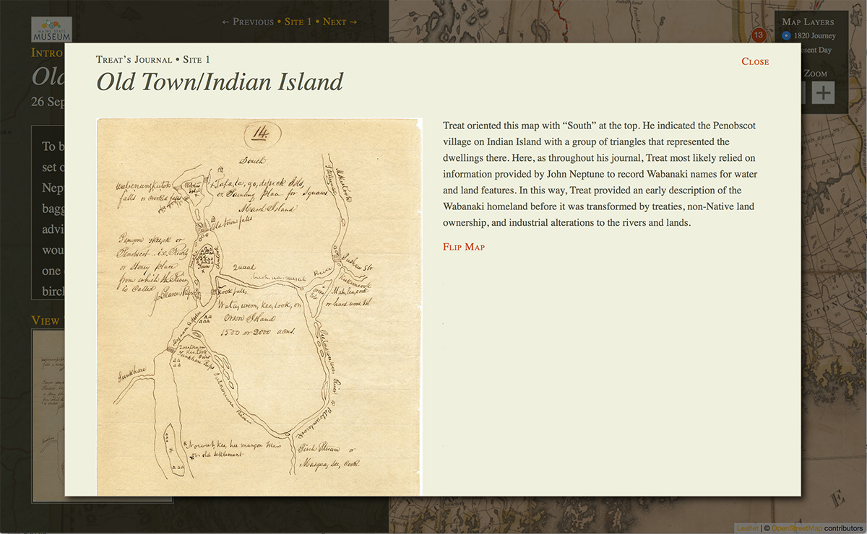Close the Treat's Journal popup
Image resolution: width=867 pixels, height=534 pixels.
point(755,61)
